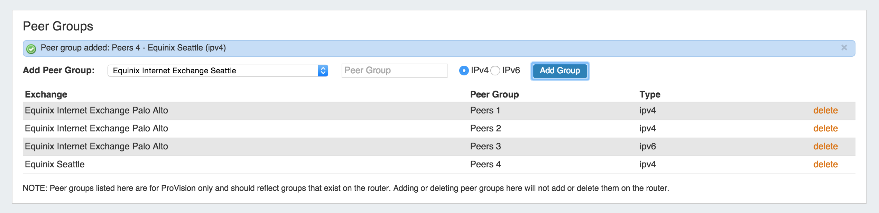The width and height of the screenshot is (879, 213).
Task: Delete the Peers 1 group
Action: [x=825, y=111]
